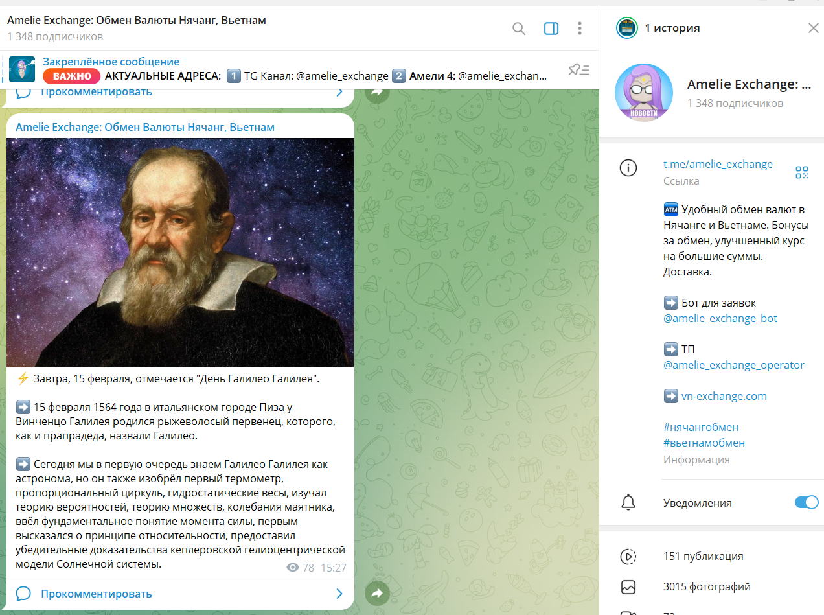Click the Информация label under description

click(696, 459)
